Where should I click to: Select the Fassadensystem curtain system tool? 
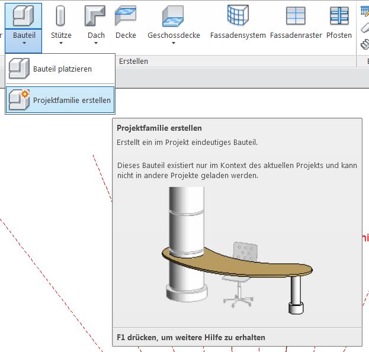(238, 16)
